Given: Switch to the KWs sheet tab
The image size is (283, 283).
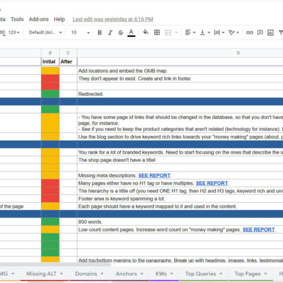Looking at the screenshot, I should coord(161,273).
